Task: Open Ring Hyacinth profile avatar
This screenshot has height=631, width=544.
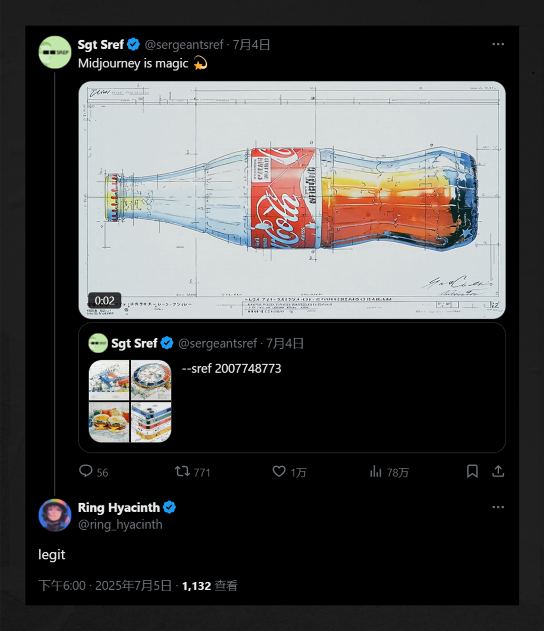Action: [x=55, y=515]
